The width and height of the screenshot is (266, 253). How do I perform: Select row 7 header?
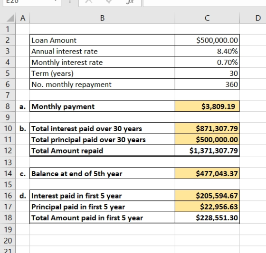pos(8,95)
